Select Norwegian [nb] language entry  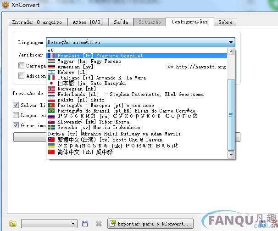[x=137, y=89]
